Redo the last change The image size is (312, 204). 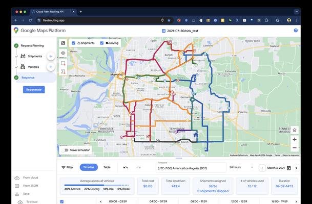138,168
